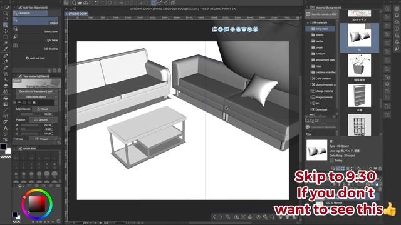Viewport: 401px width, 225px height.
Task: Choose the Edit timeline sub tool
Action: click(x=36, y=47)
